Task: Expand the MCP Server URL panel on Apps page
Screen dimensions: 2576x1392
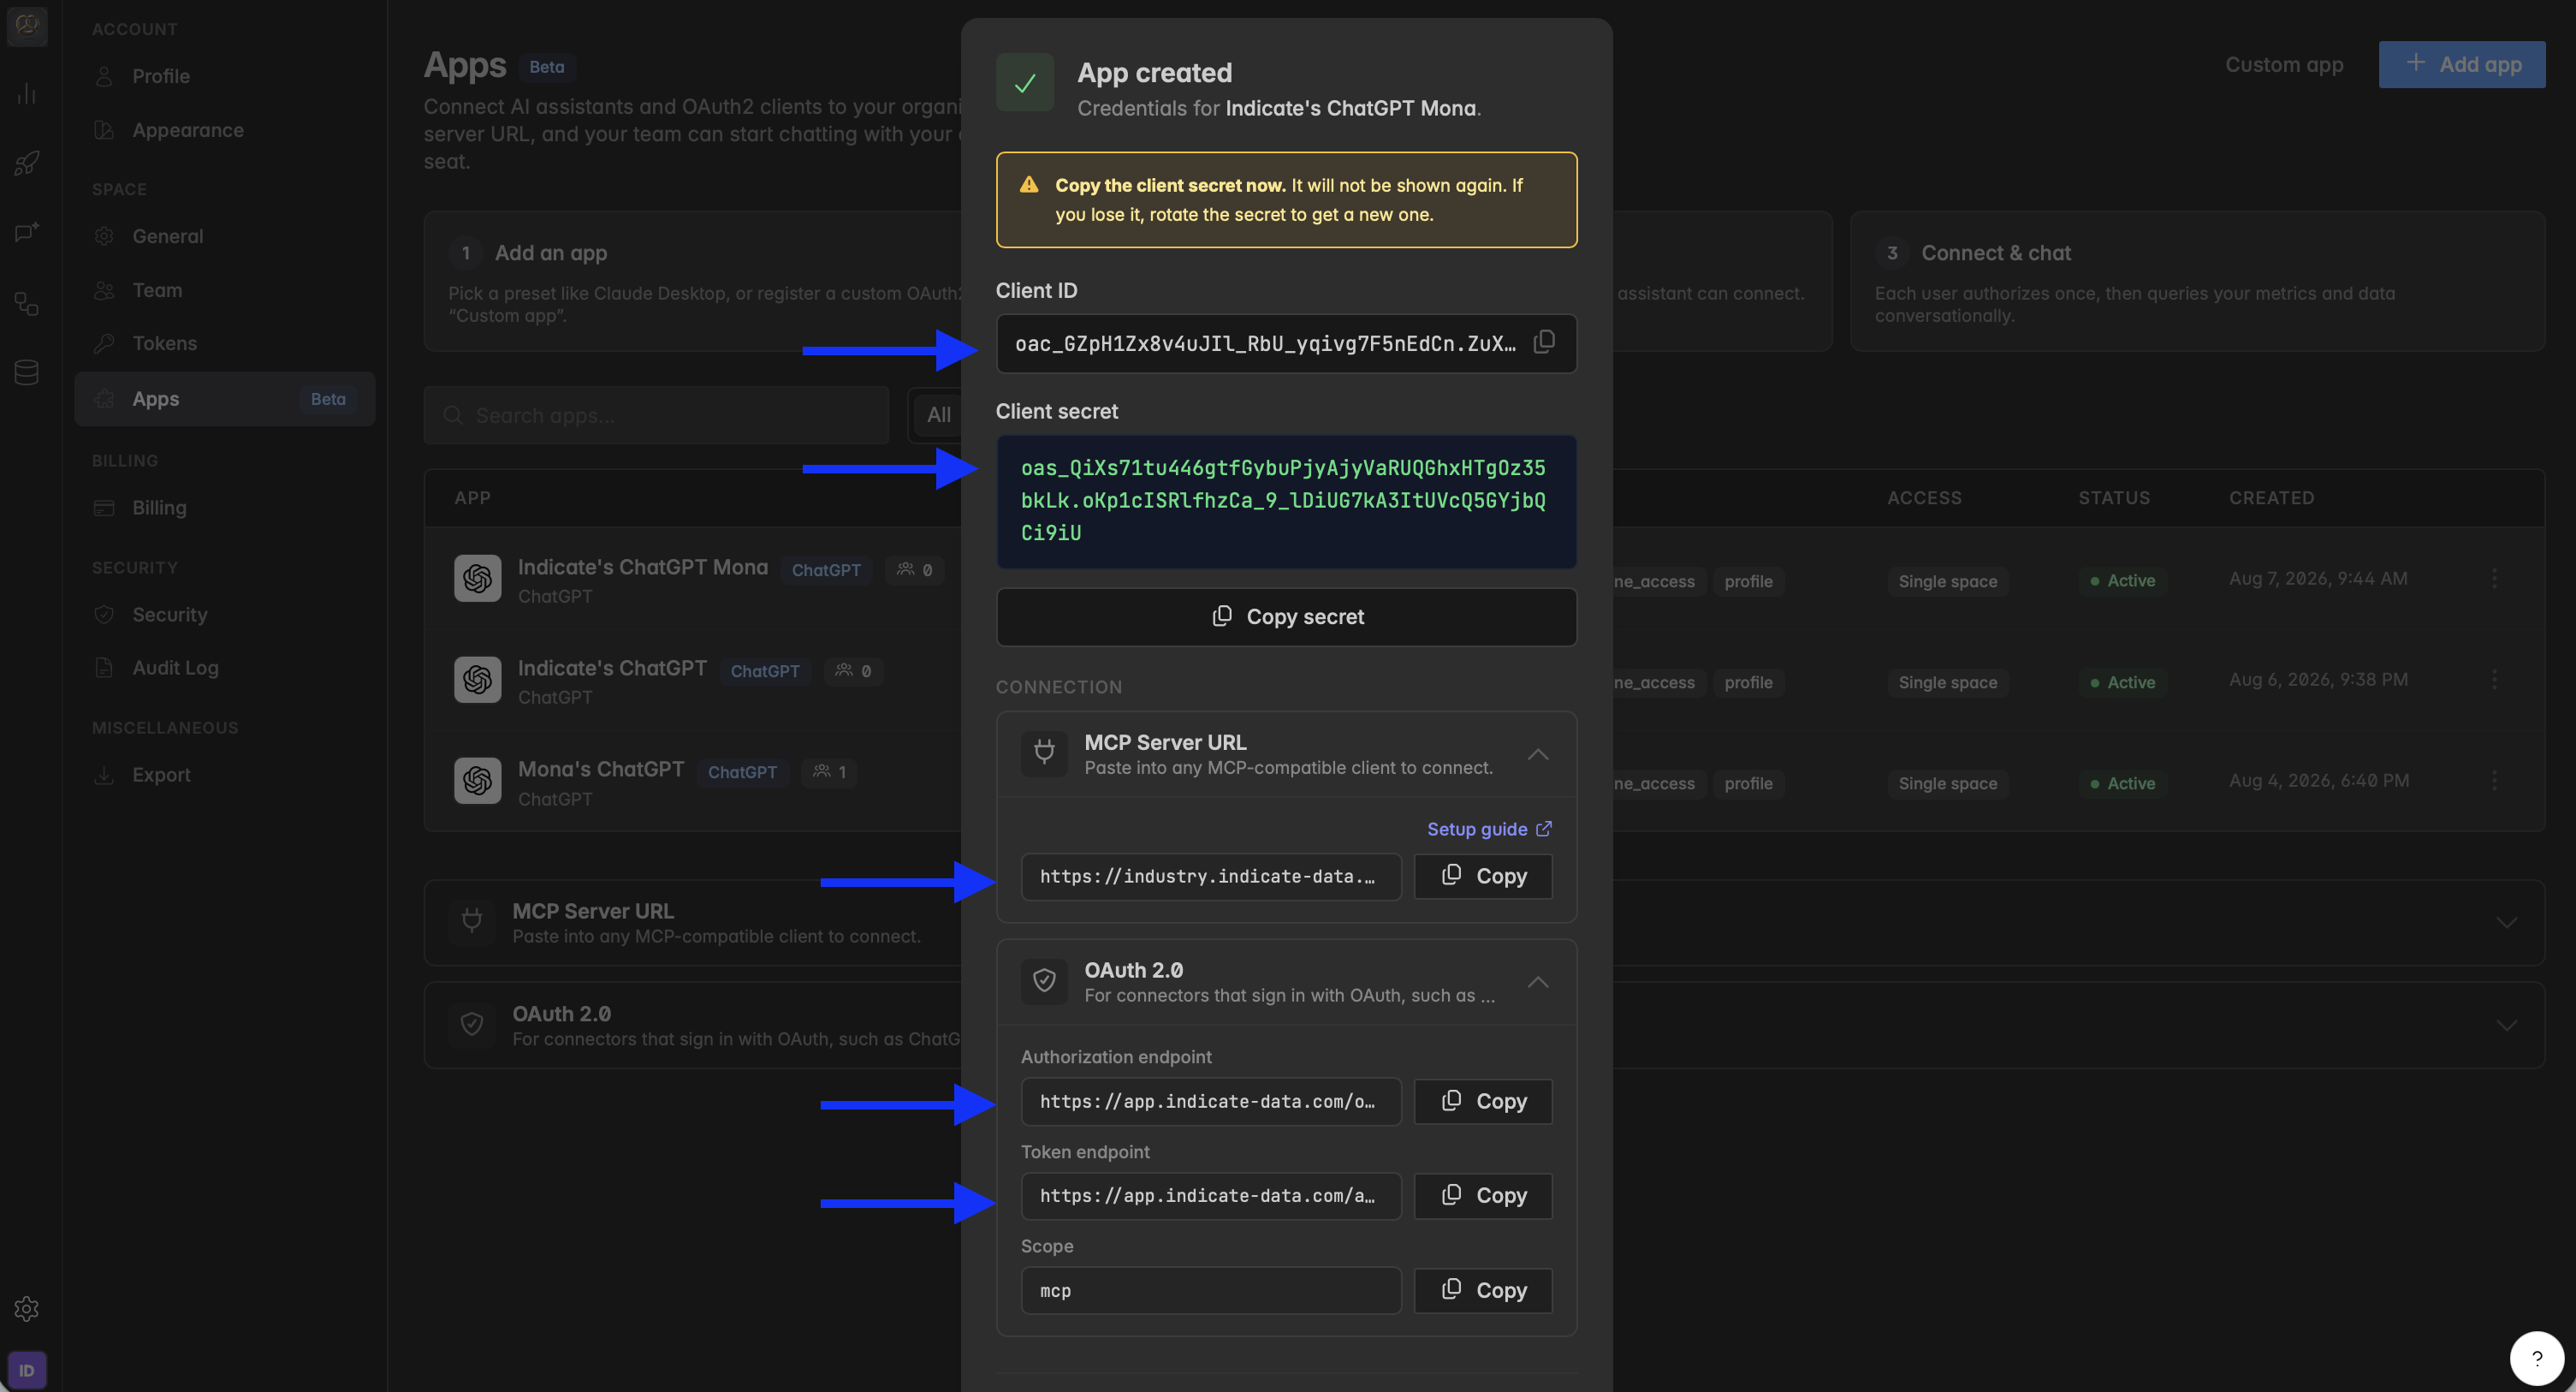Action: pos(2506,922)
